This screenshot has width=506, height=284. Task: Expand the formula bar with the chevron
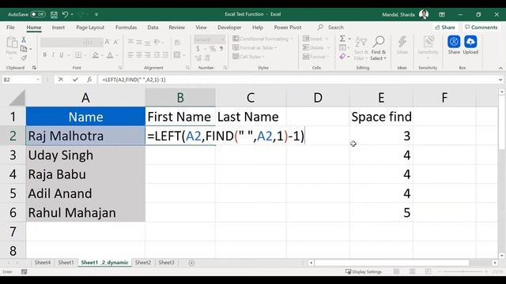500,80
